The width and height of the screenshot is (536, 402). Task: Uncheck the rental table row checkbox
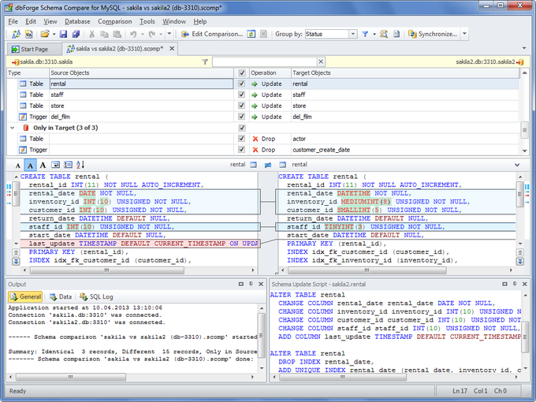[242, 84]
